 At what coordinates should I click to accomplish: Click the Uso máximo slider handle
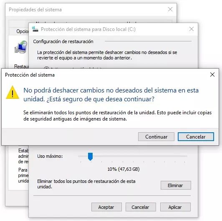[x=90, y=157]
